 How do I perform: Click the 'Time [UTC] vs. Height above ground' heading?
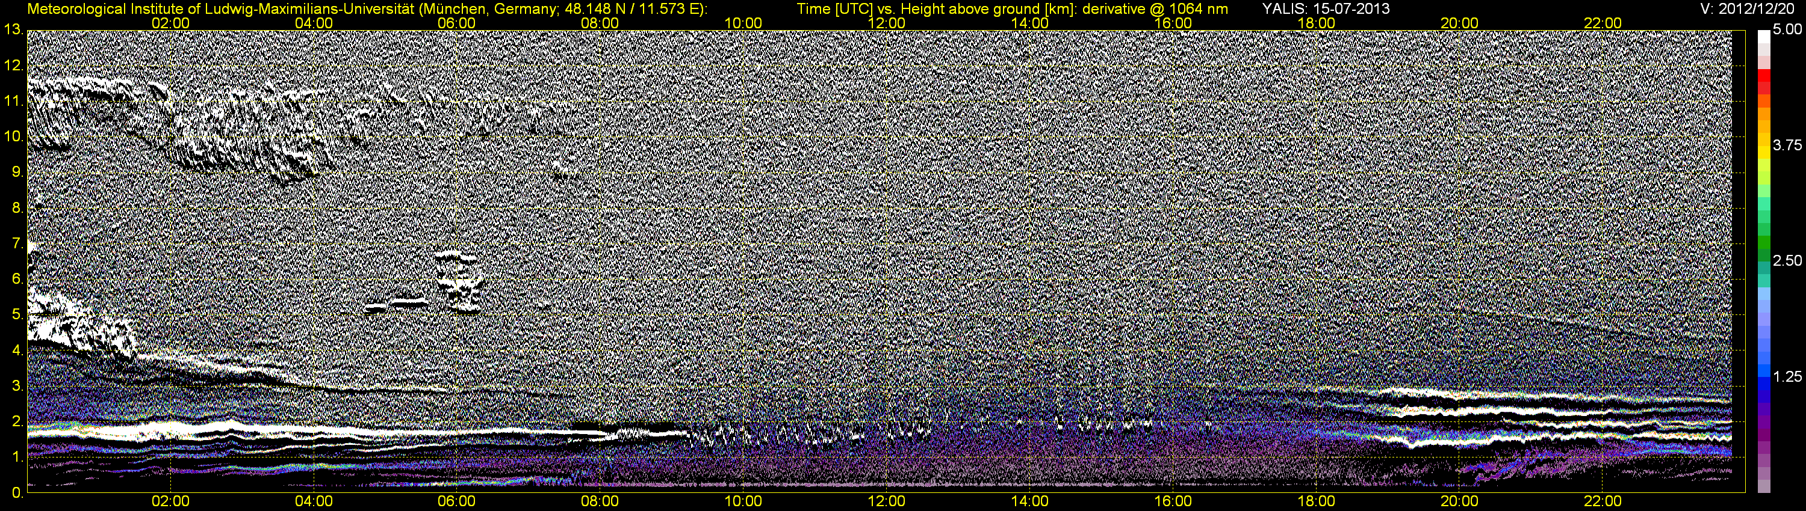1013,9
